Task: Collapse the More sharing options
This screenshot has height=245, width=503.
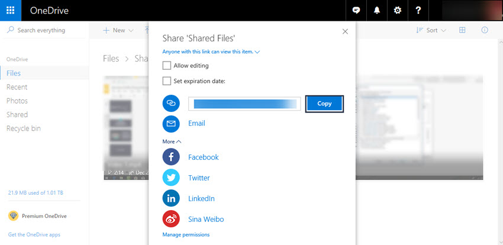Action: tap(172, 141)
